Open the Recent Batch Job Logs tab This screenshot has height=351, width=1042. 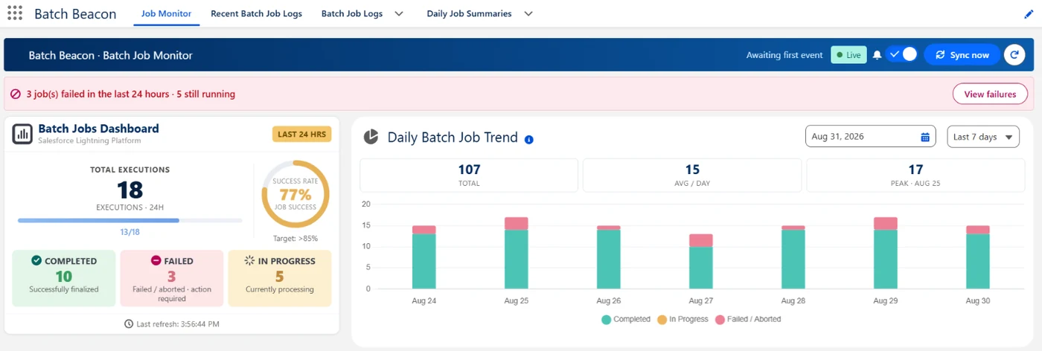pyautogui.click(x=256, y=13)
